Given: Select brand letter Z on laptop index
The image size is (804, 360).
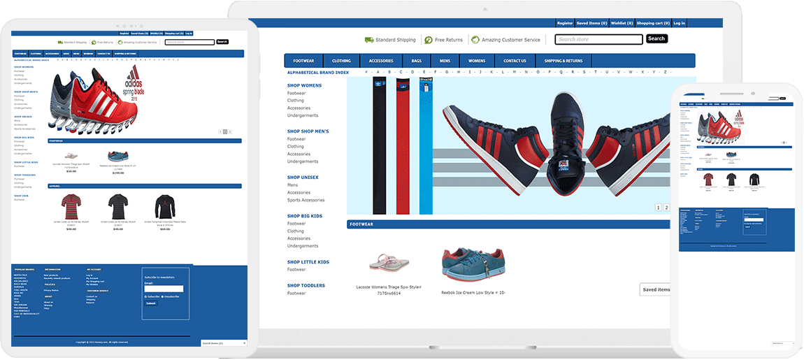Looking at the screenshot, I should coord(665,72).
